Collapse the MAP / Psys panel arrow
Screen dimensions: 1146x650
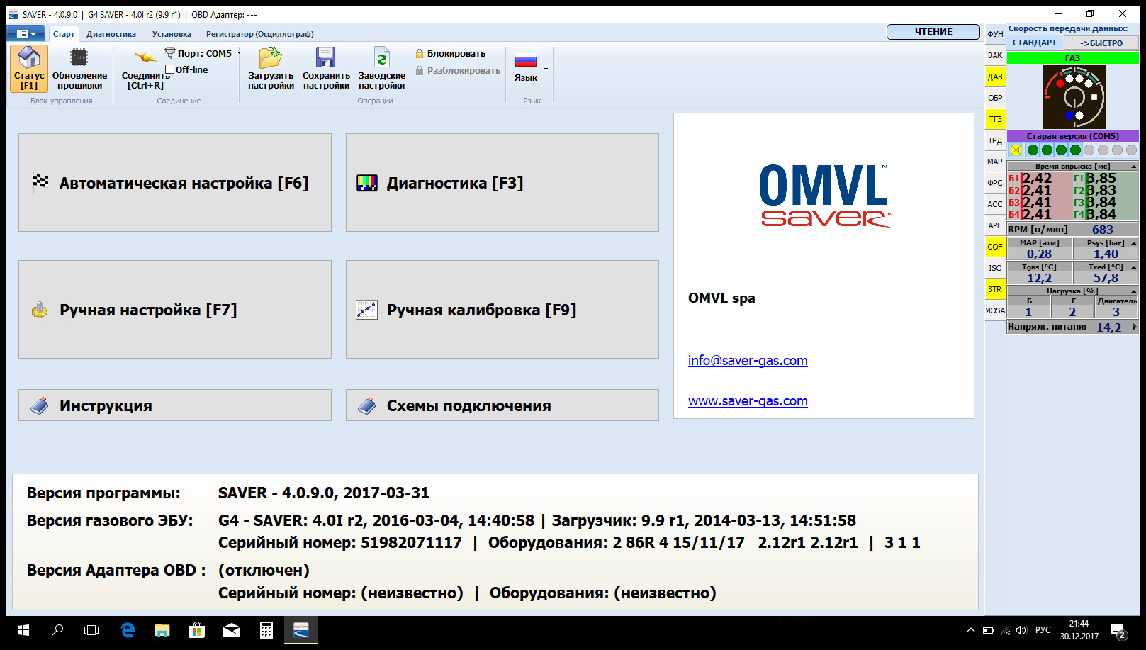click(x=1134, y=243)
